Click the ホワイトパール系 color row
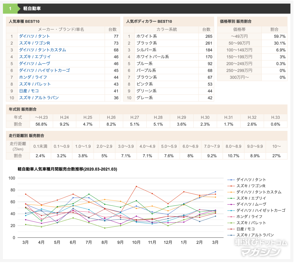294x263 pixels. point(169,57)
